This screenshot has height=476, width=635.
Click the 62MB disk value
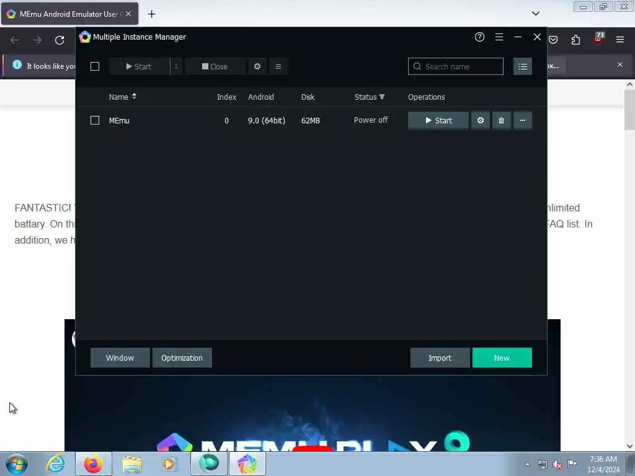(311, 120)
